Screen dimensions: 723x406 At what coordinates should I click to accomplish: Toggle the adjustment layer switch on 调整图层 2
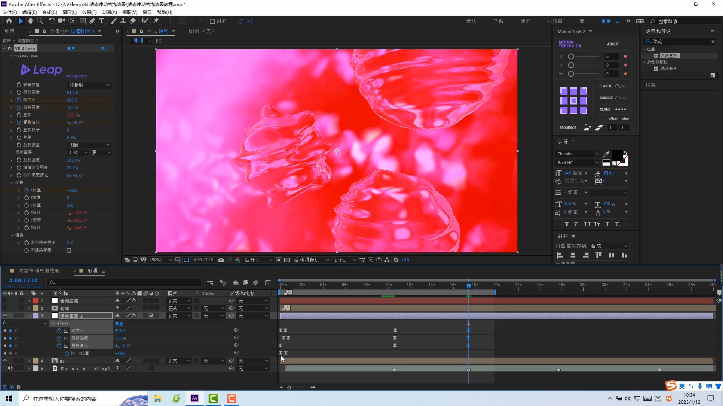(x=151, y=316)
